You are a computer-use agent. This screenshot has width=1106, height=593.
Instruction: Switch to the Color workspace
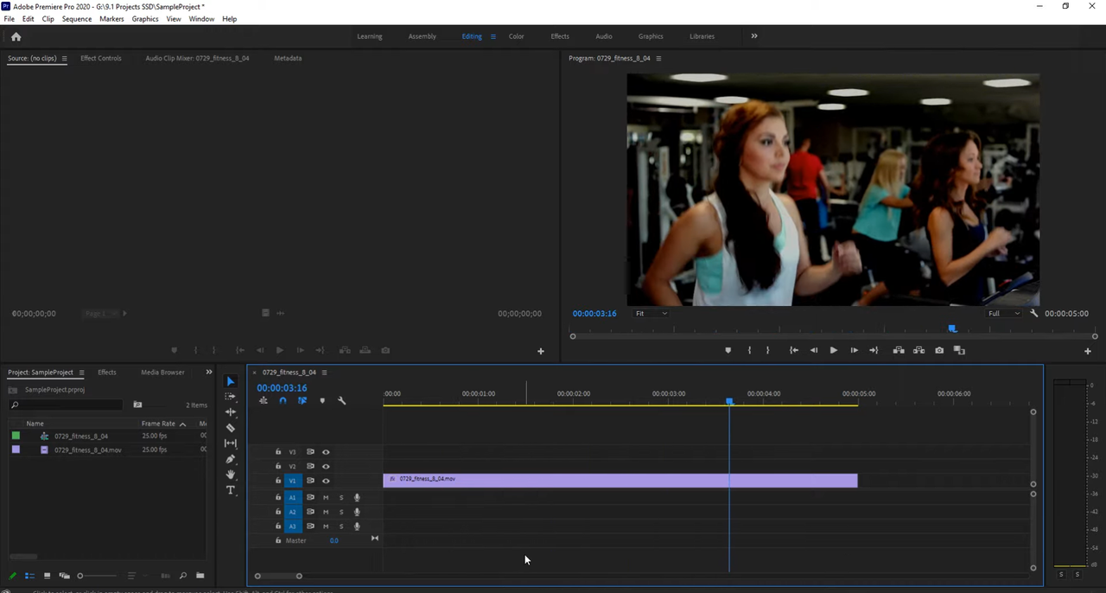[x=516, y=36]
